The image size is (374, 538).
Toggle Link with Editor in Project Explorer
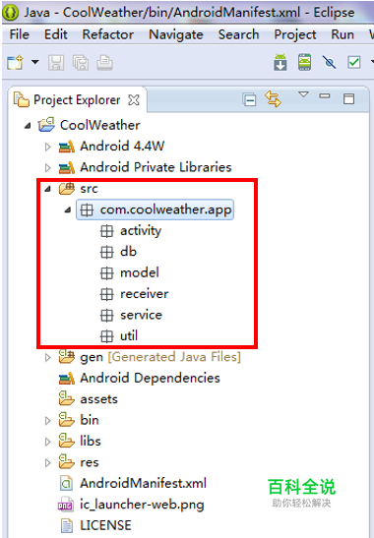[273, 98]
